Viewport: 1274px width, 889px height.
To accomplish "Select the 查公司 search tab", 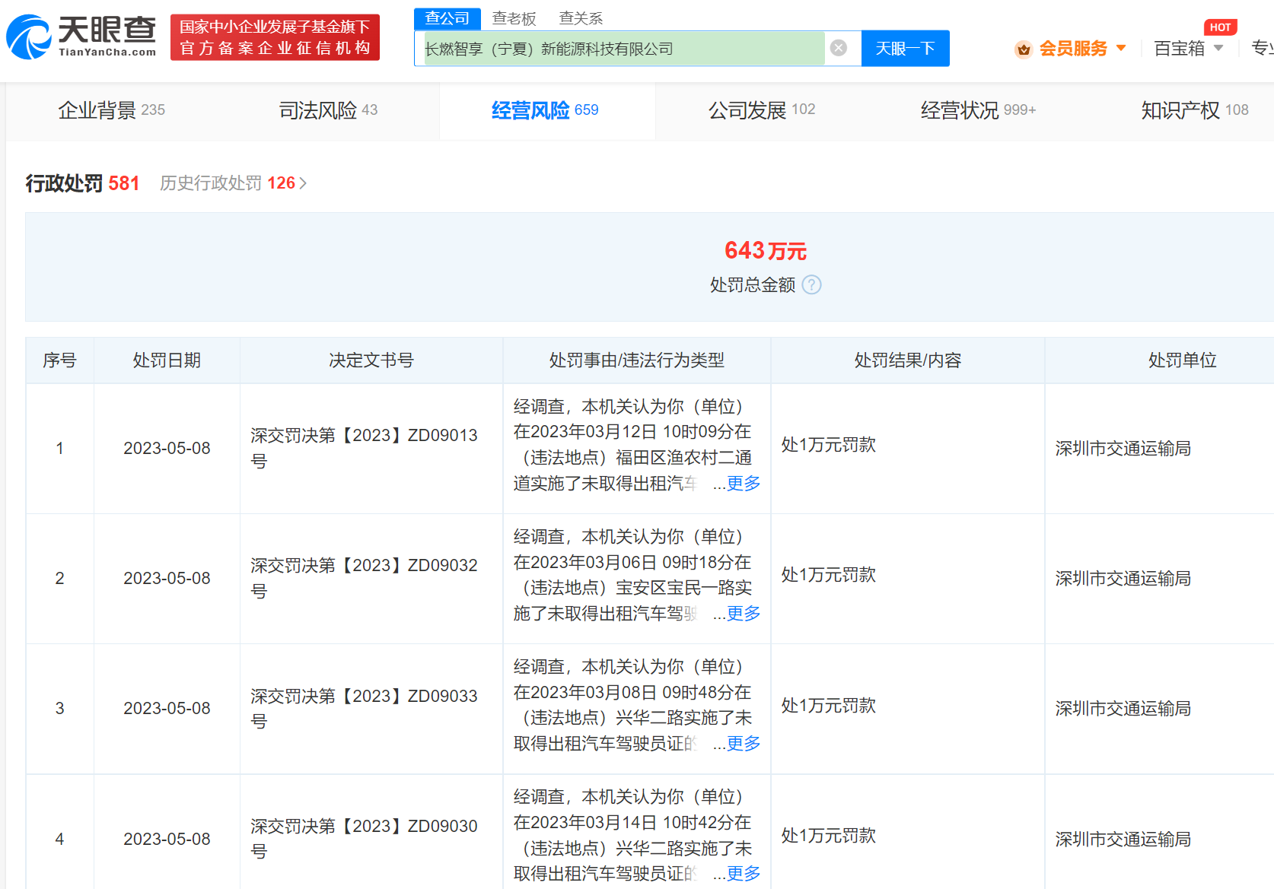I will point(447,18).
